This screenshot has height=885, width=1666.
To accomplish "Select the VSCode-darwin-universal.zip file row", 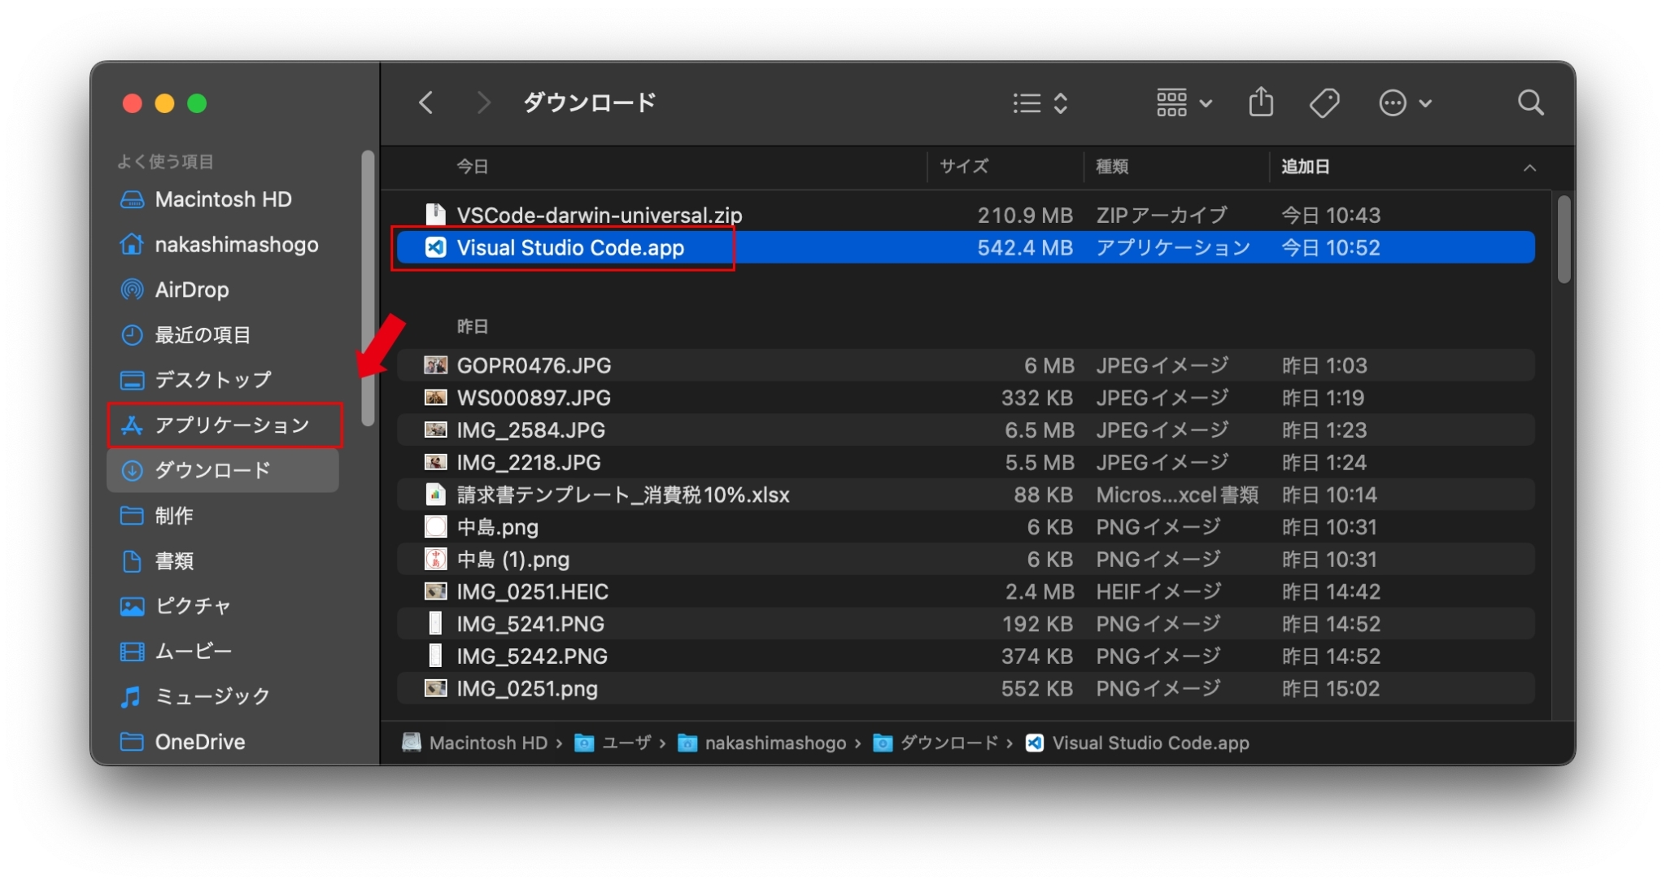I will coord(599,216).
